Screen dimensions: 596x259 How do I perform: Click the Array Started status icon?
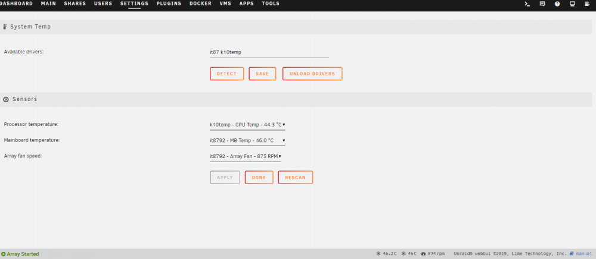[4, 254]
